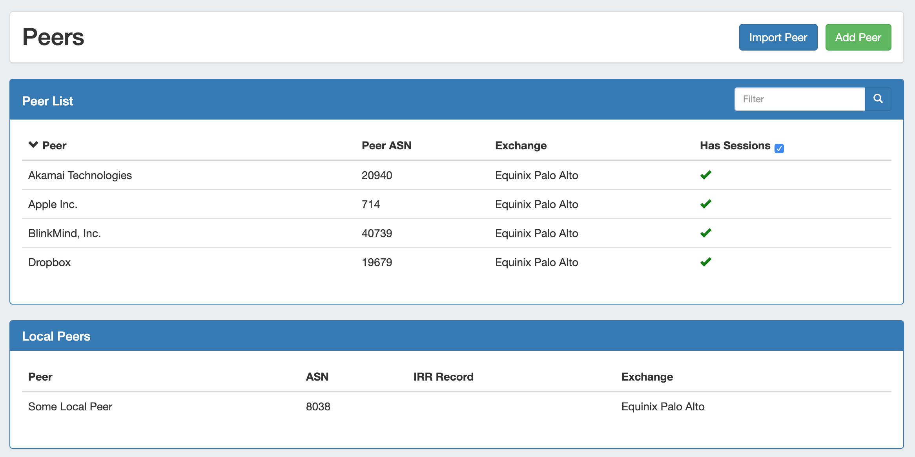Click the magnifier search icon button
The height and width of the screenshot is (457, 915).
tap(878, 99)
